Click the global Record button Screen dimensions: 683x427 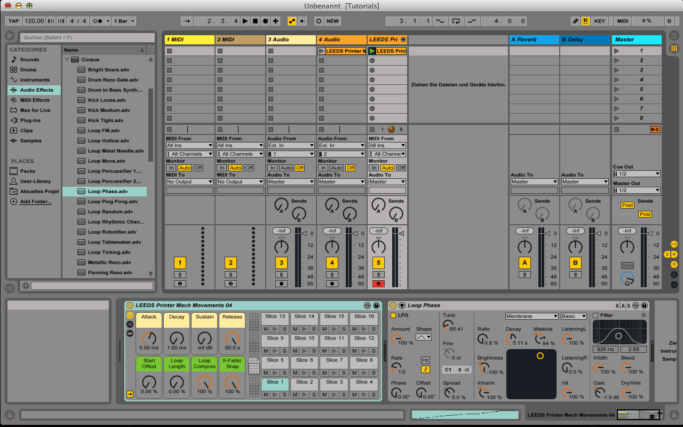265,21
